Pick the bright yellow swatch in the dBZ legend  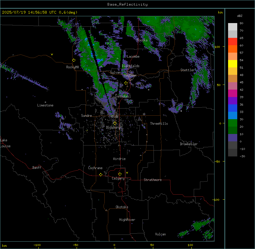(233, 64)
